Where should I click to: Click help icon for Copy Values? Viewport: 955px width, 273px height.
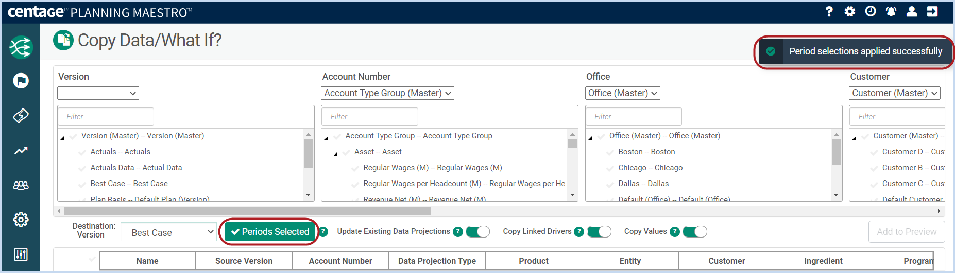click(x=675, y=232)
